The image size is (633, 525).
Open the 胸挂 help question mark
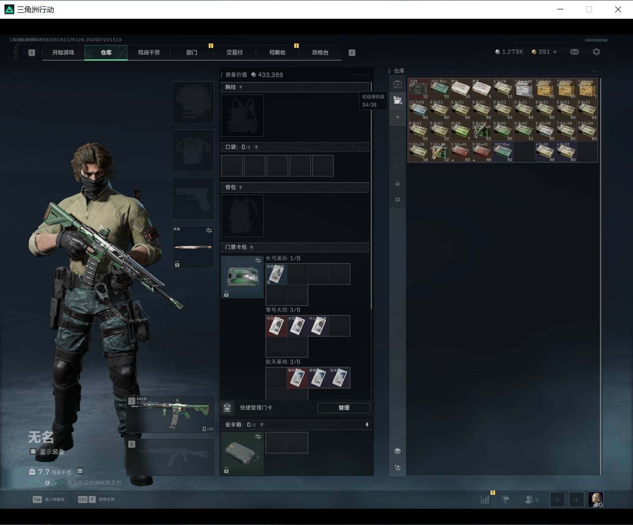click(x=240, y=87)
